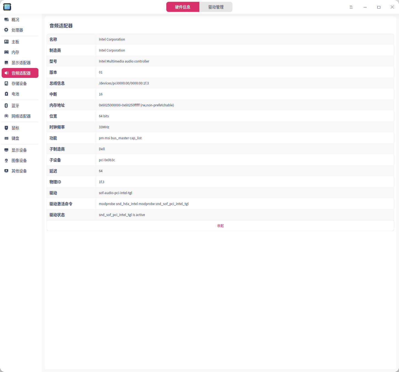Screen dimensions: 399x372
Task: Click the 总线信息 row label
Action: (57, 83)
